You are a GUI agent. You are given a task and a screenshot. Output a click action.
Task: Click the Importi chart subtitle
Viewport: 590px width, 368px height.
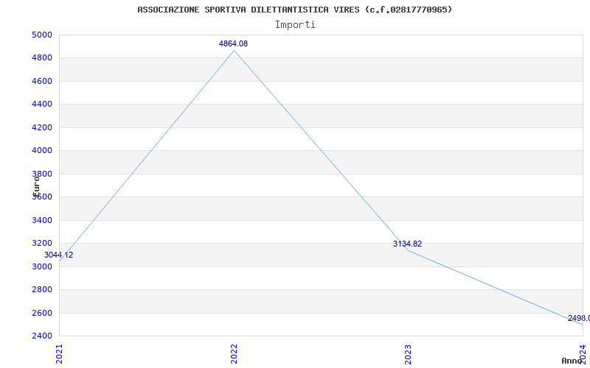tap(295, 25)
